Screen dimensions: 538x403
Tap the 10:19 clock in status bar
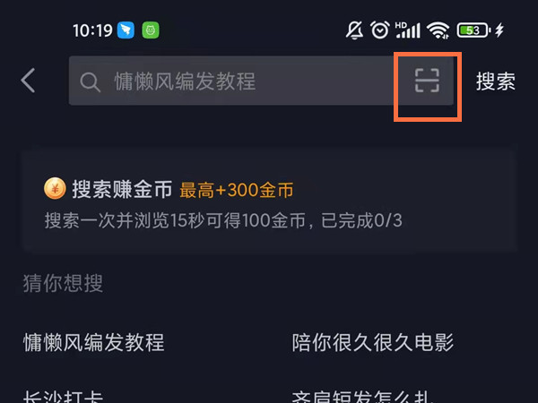[92, 30]
